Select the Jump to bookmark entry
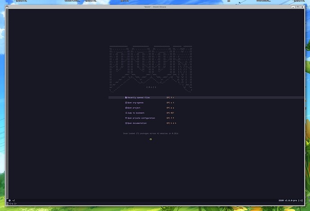 point(136,113)
